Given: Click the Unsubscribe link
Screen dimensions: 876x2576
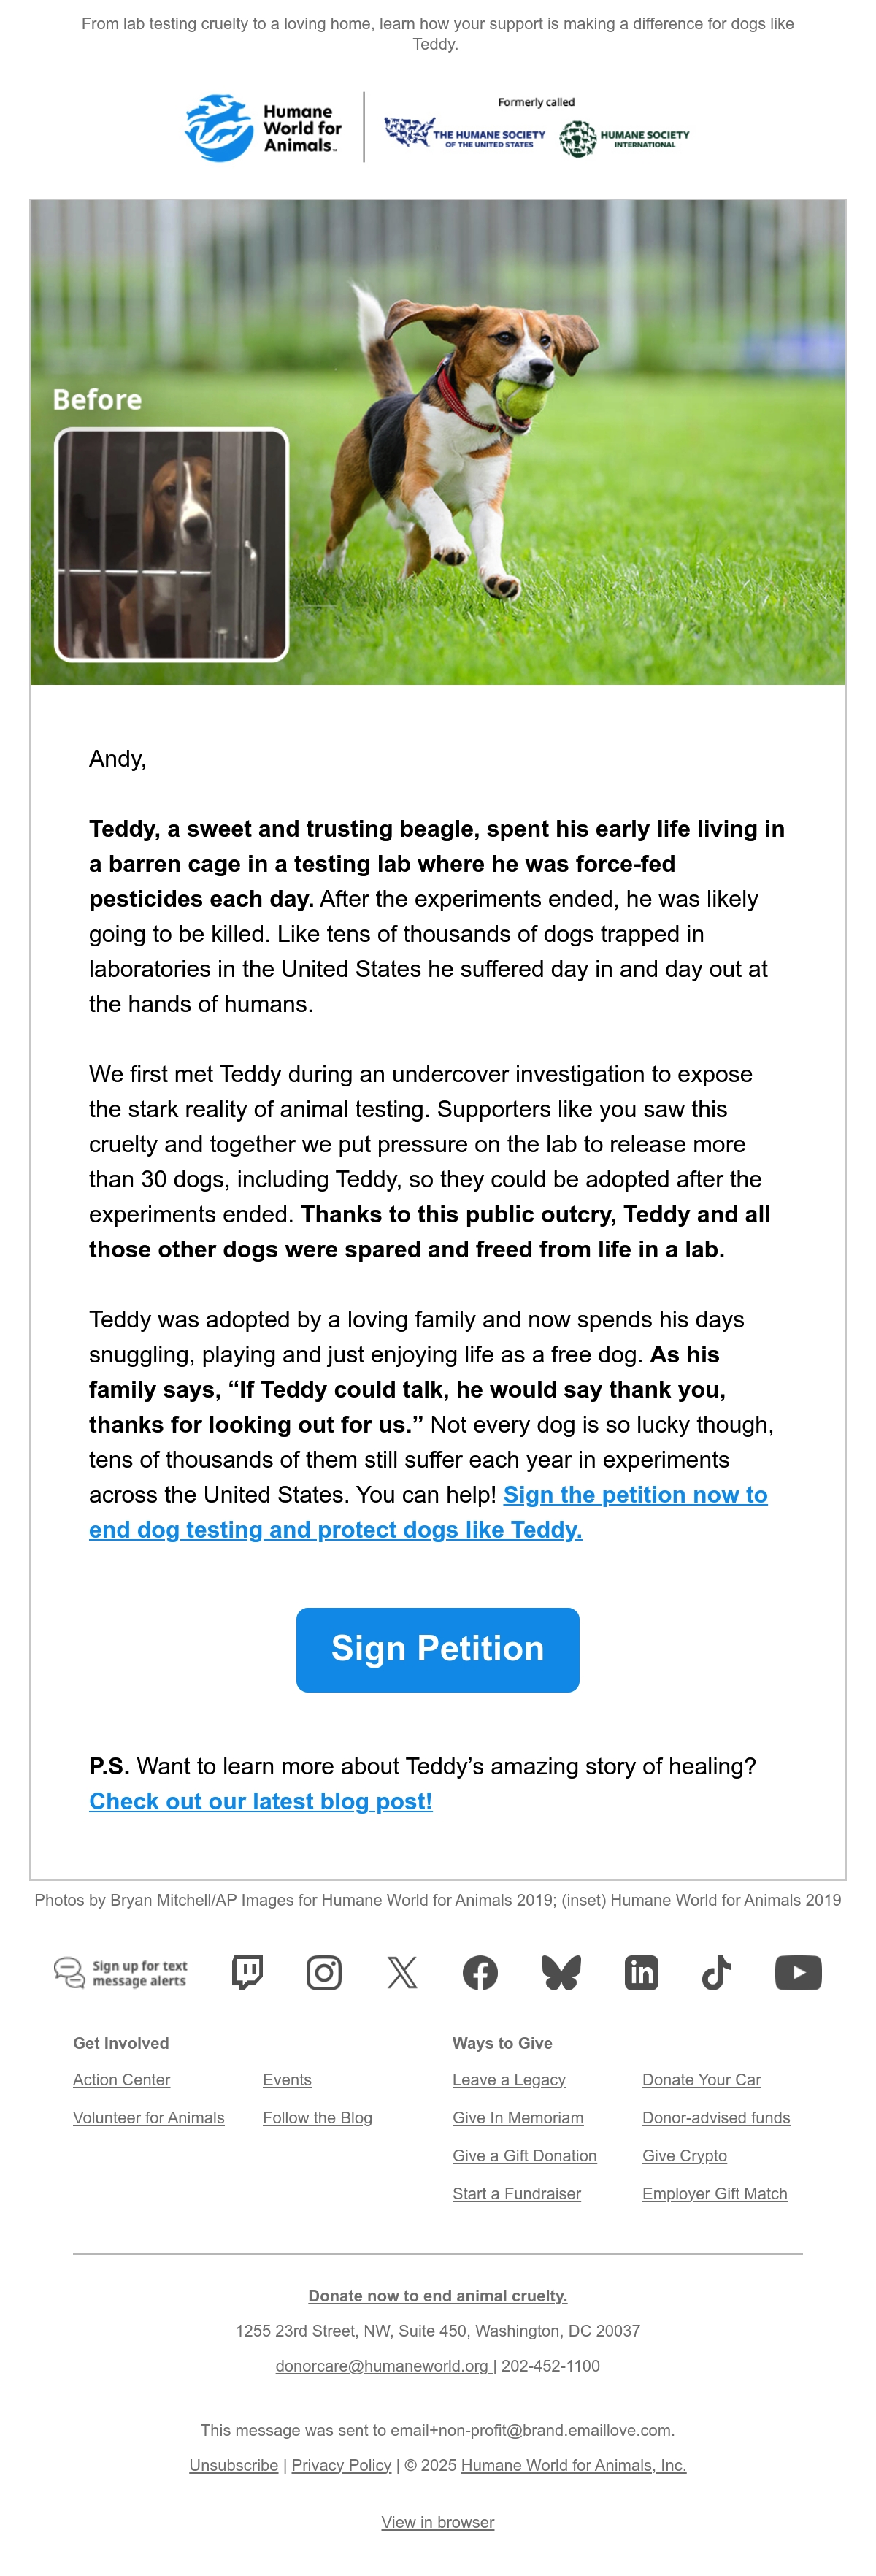Looking at the screenshot, I should 234,2465.
